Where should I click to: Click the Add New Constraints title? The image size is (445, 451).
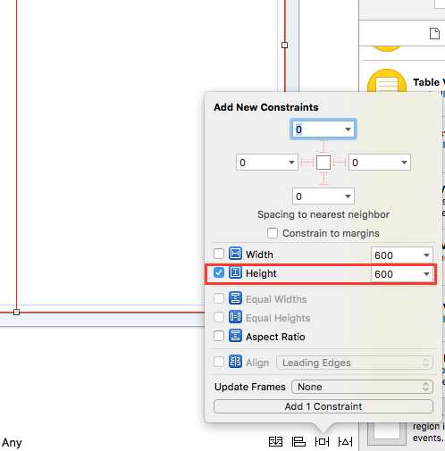coord(266,107)
